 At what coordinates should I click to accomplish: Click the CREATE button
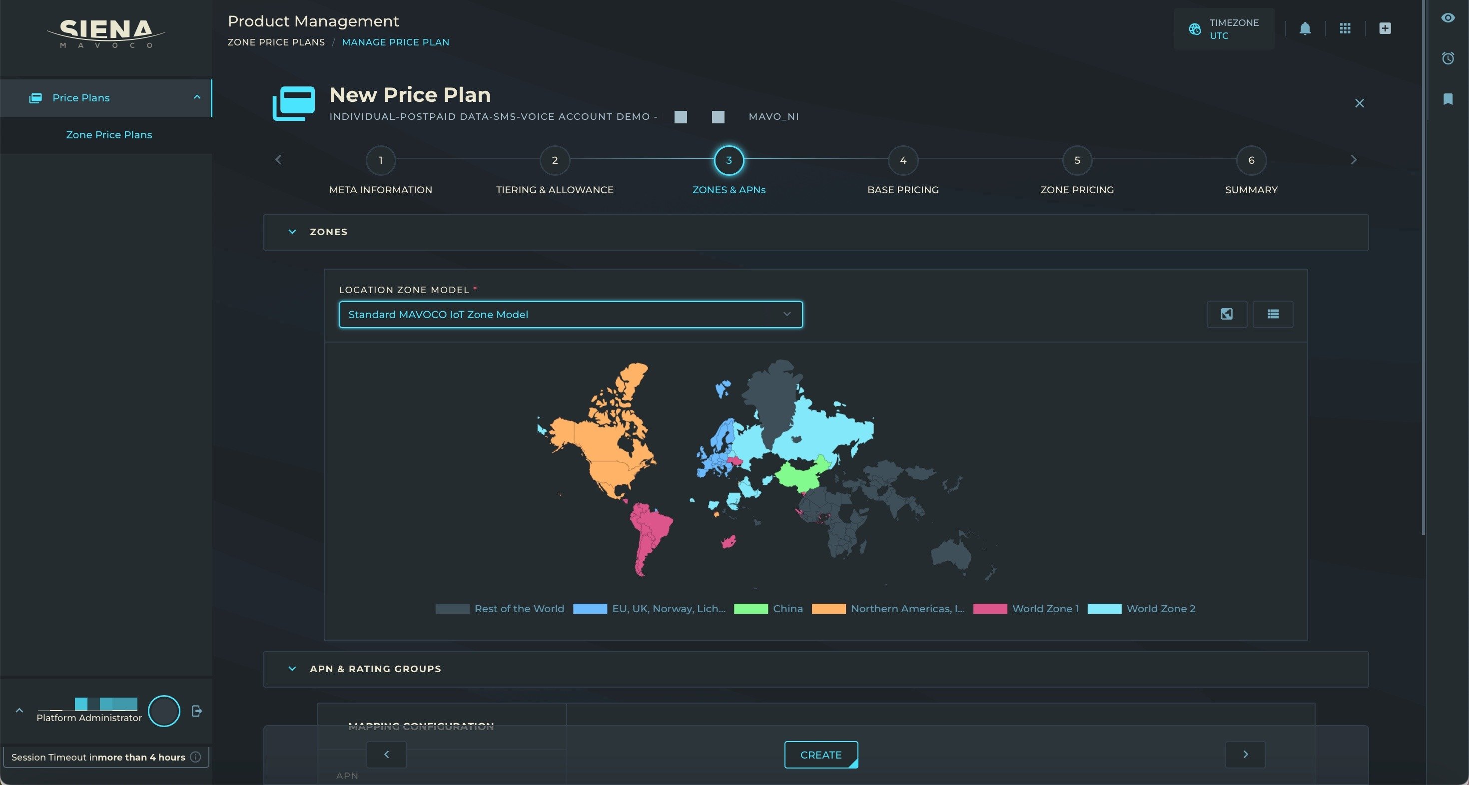[x=821, y=755]
